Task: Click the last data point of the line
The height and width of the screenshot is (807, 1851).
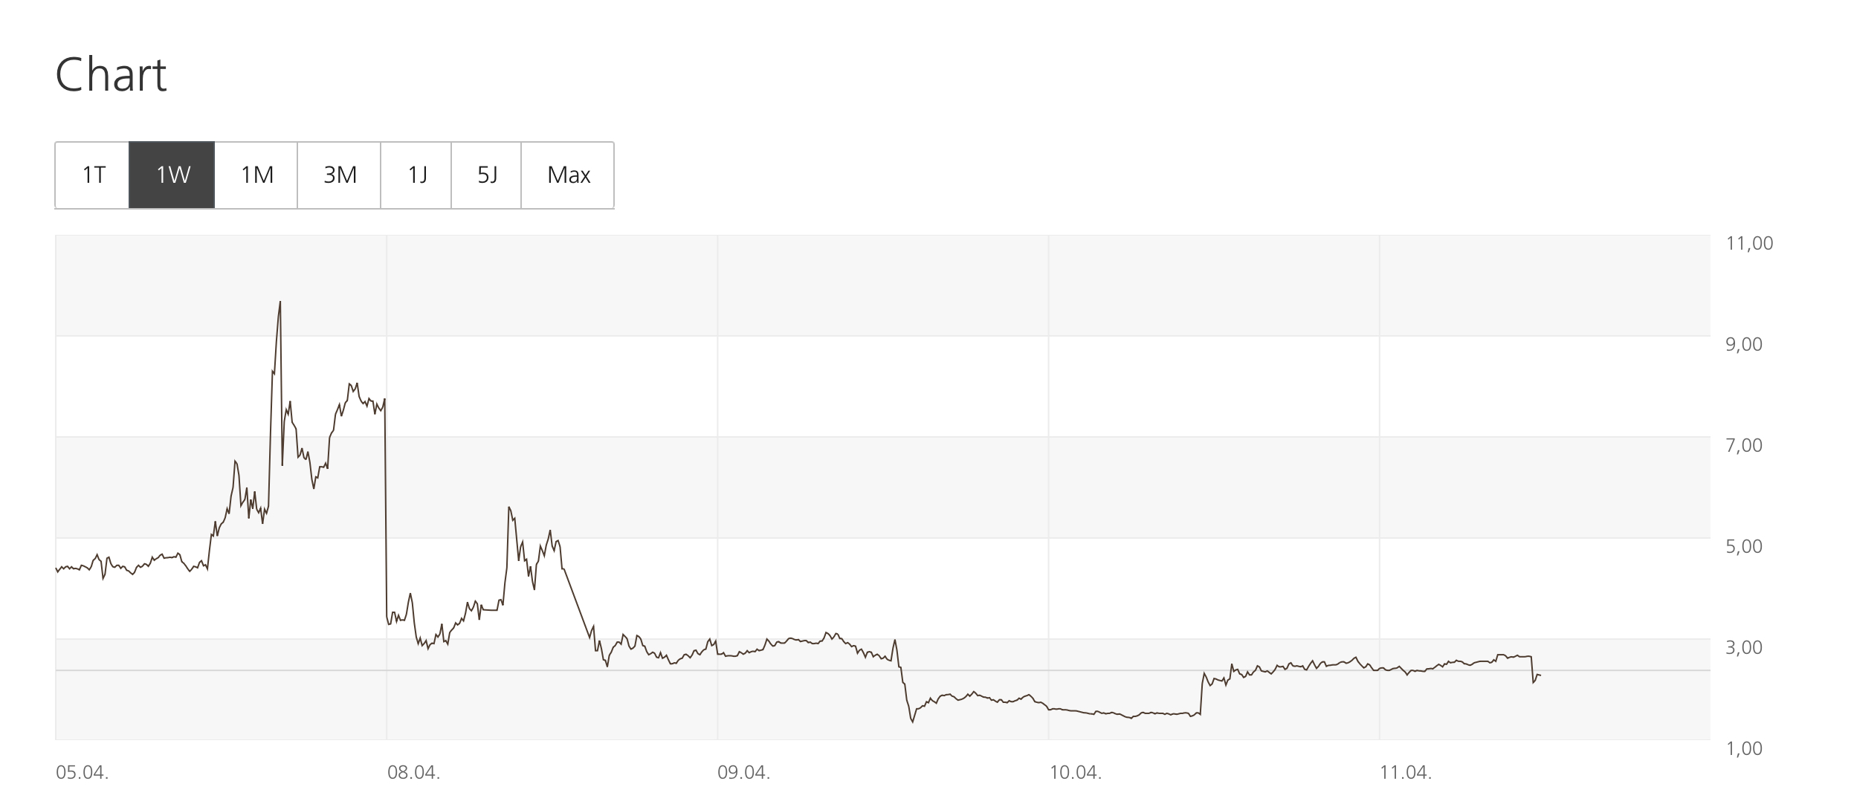Action: click(x=1540, y=675)
